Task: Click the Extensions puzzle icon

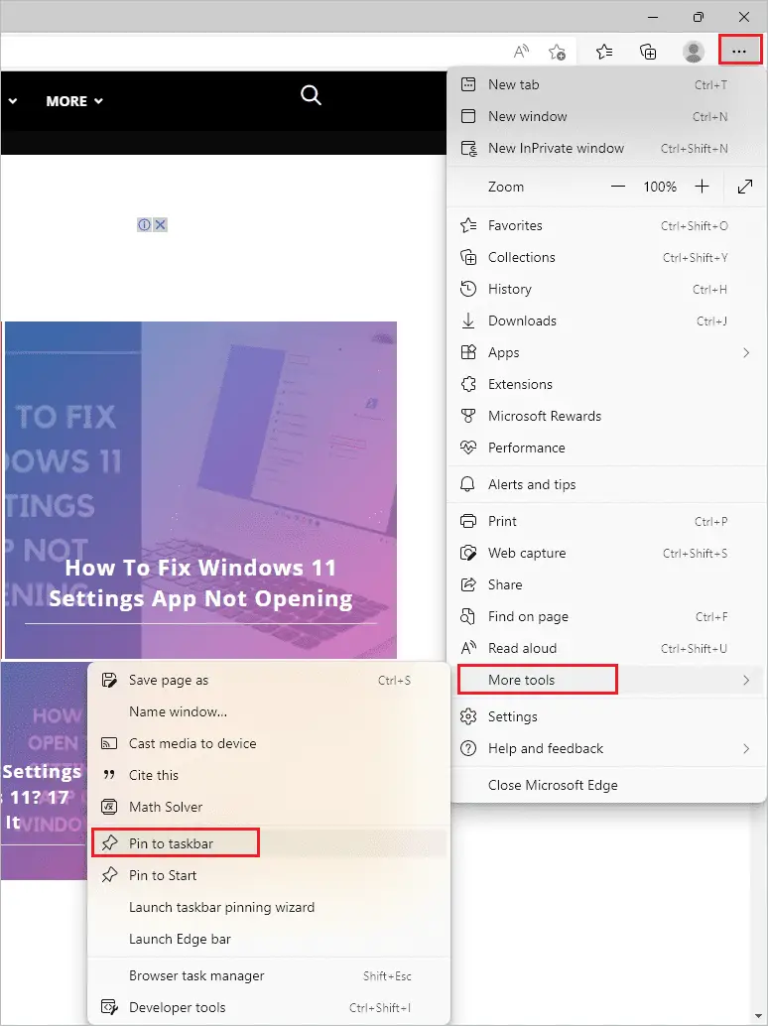Action: pos(468,384)
